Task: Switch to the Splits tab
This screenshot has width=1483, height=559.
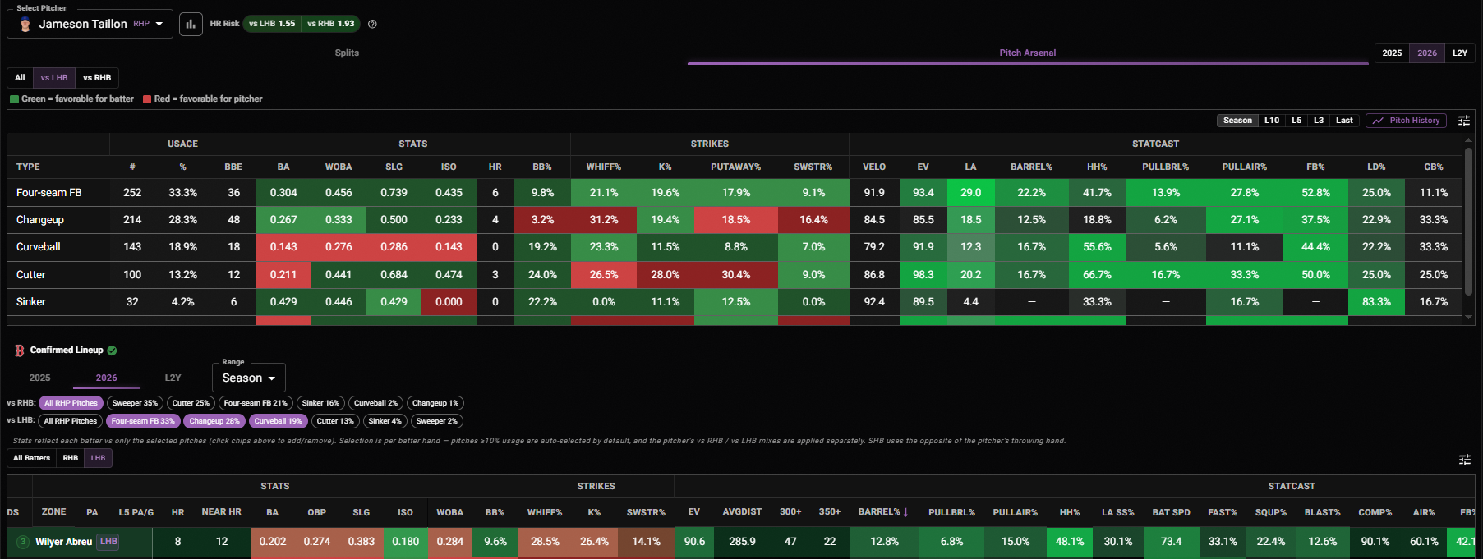Action: tap(347, 53)
